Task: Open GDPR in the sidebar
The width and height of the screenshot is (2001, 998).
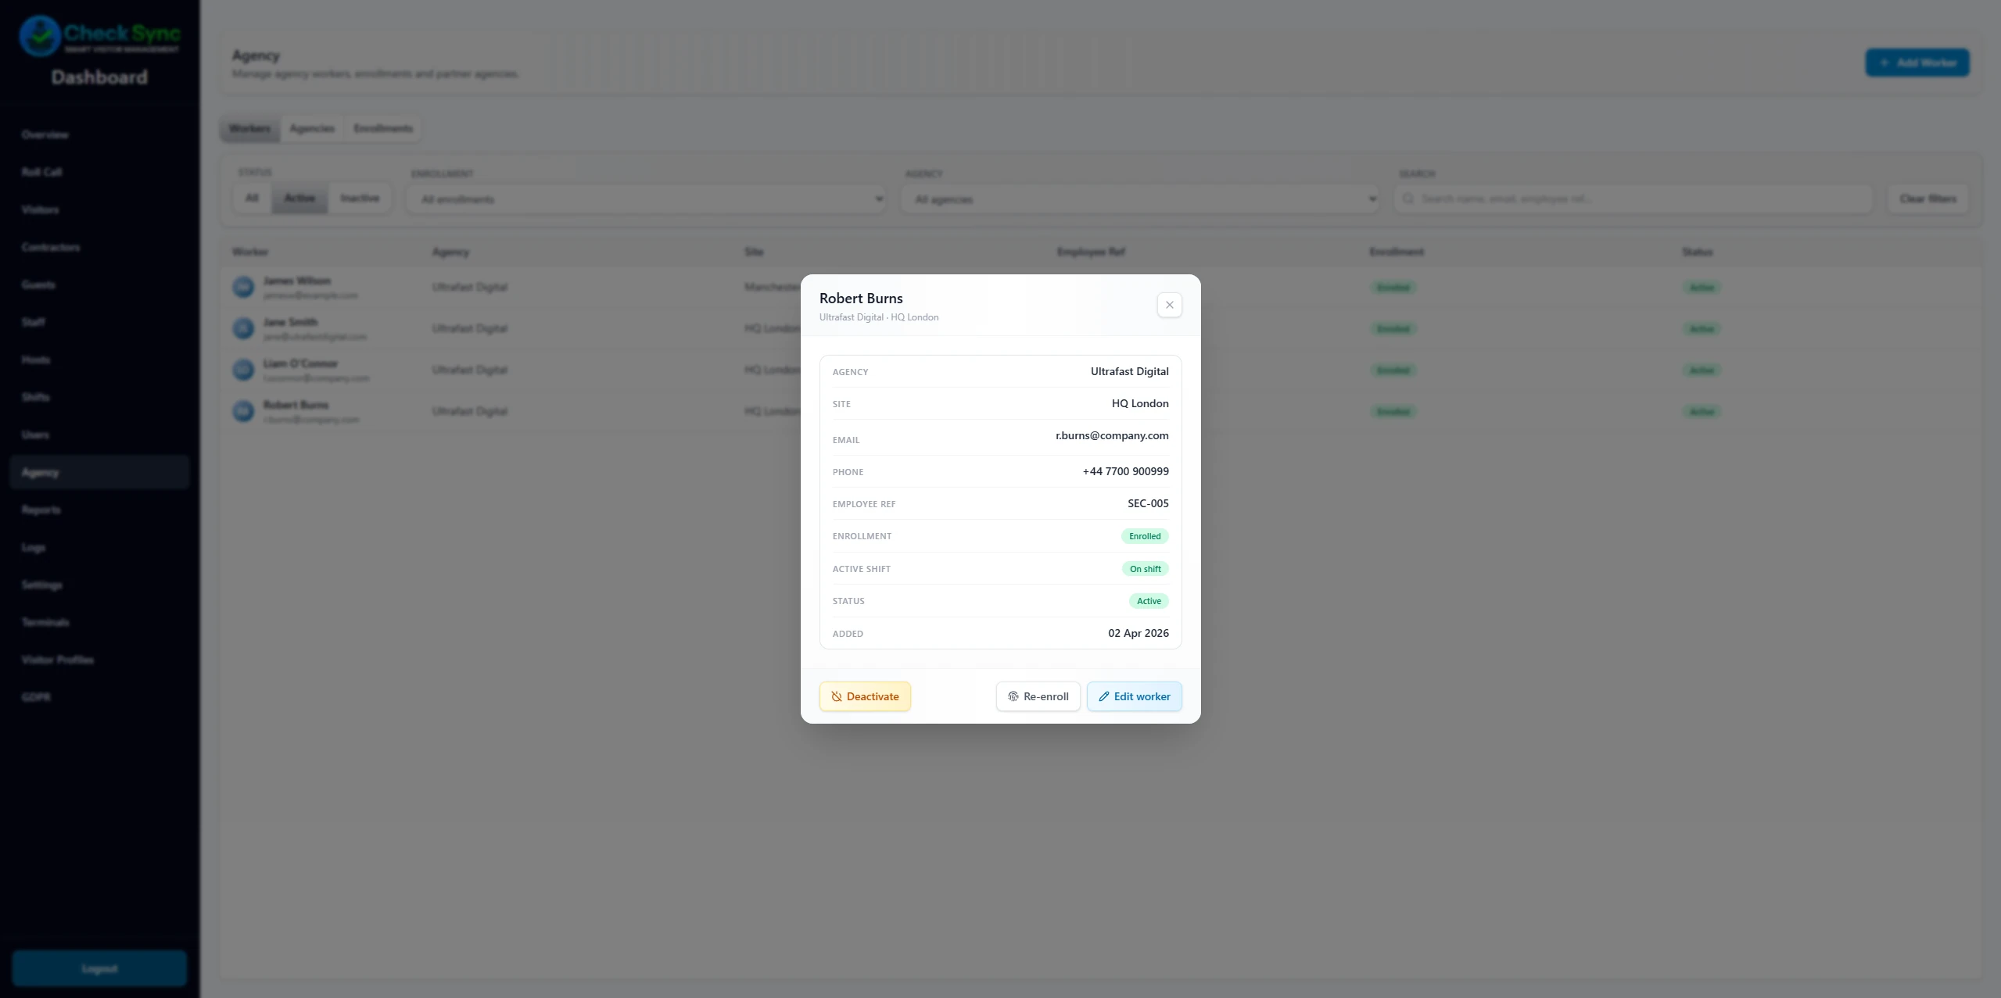Action: [99, 697]
